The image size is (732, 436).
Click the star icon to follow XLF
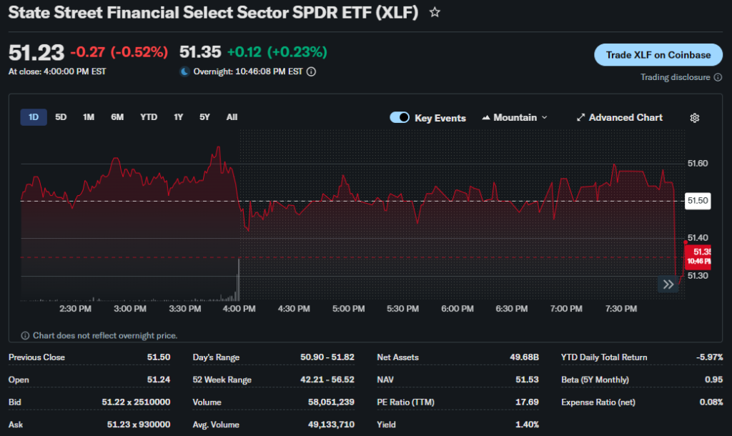tap(434, 13)
